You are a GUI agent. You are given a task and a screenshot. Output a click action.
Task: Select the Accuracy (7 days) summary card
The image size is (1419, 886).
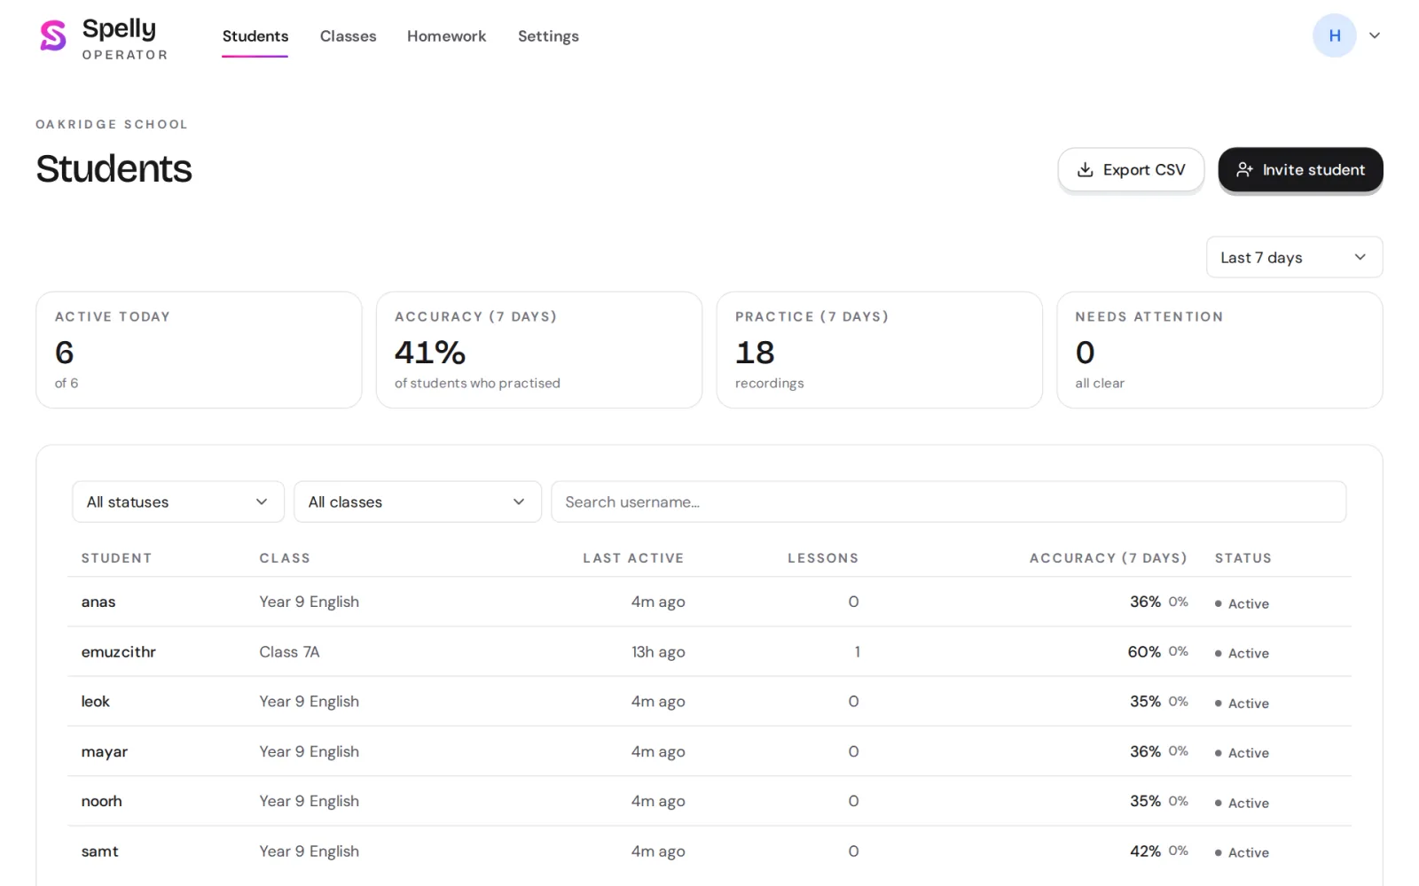(x=539, y=350)
